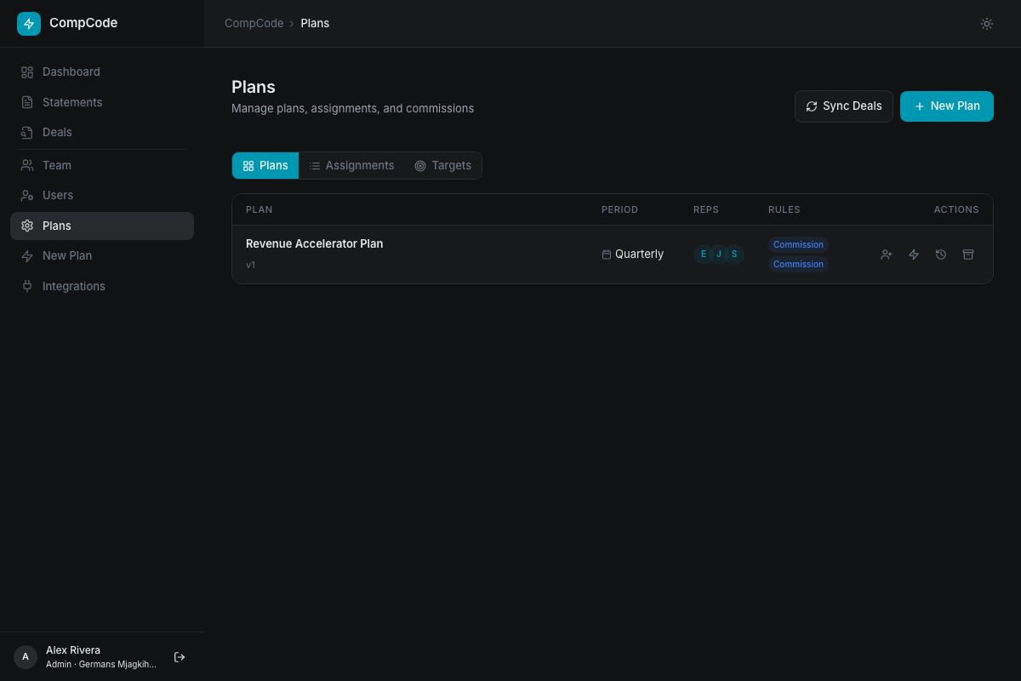This screenshot has width=1021, height=681.
Task: Switch to the Plans tab
Action: (265, 166)
